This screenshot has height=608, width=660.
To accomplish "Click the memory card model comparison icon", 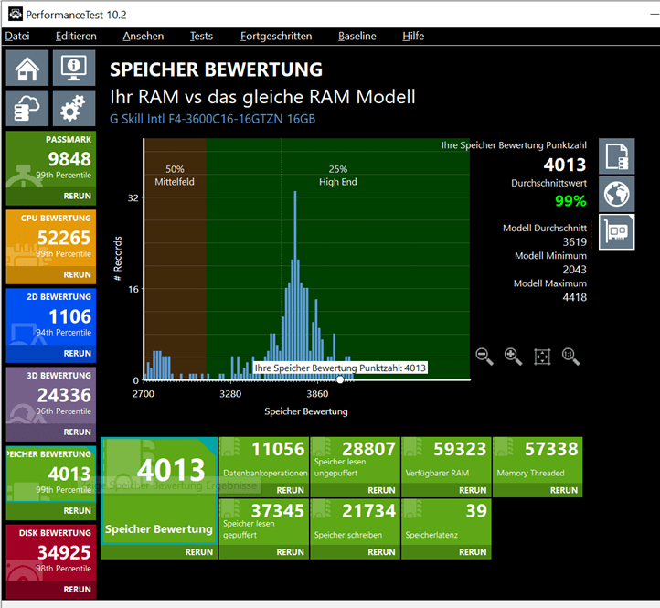I will point(617,231).
